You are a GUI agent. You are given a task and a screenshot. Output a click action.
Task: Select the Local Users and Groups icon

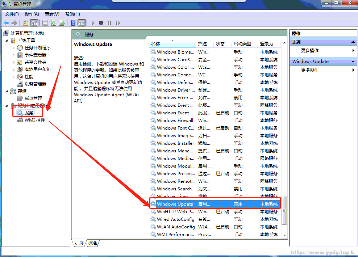(x=20, y=69)
